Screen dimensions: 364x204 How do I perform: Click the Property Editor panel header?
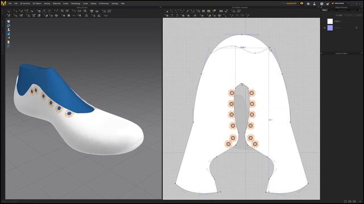click(341, 53)
